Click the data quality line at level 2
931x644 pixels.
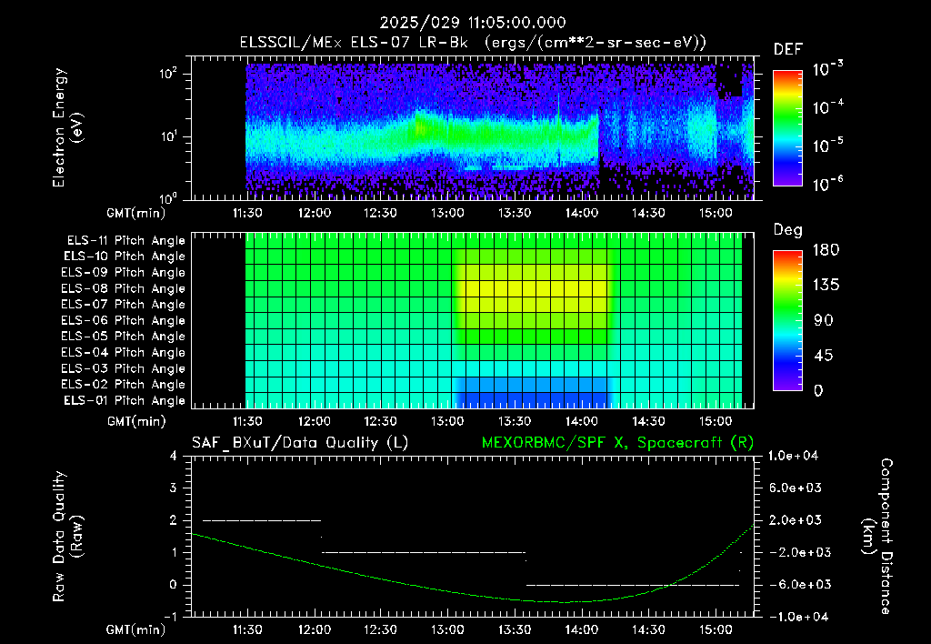coord(262,520)
